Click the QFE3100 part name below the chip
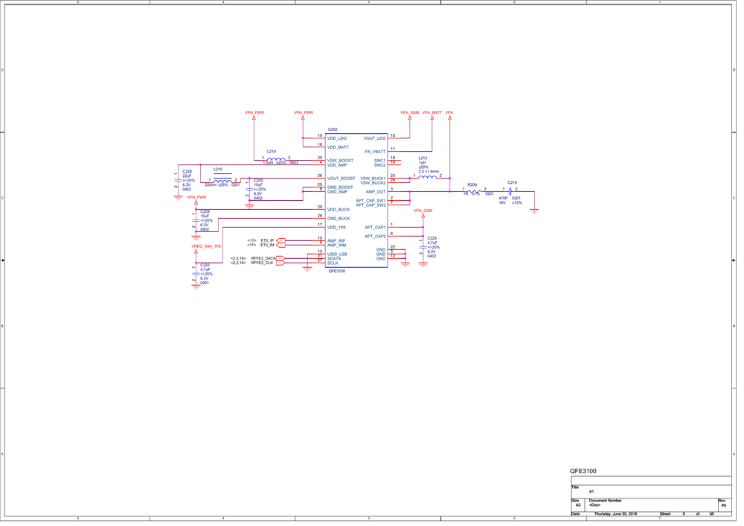 click(x=337, y=272)
